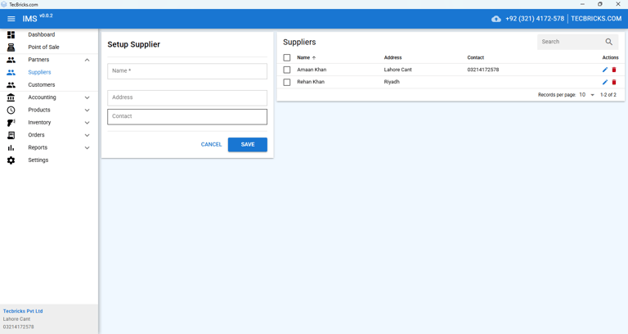
Task: Click the 1-2 of 2 pagination text
Action: 608,95
